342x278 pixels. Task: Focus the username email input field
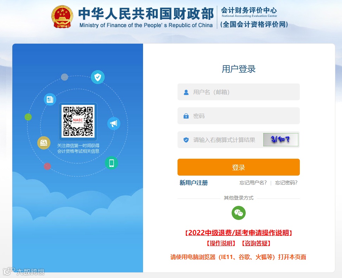pos(238,92)
